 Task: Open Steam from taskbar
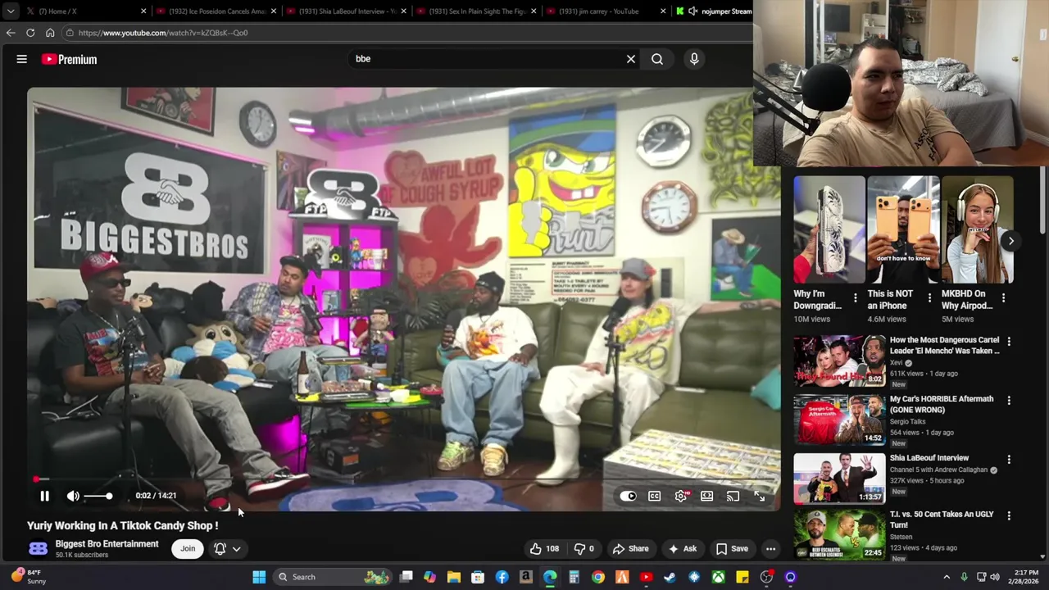(670, 577)
